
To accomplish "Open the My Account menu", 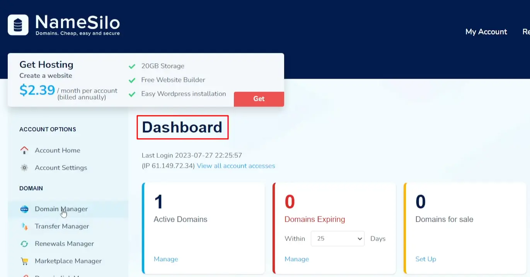I will (x=486, y=32).
